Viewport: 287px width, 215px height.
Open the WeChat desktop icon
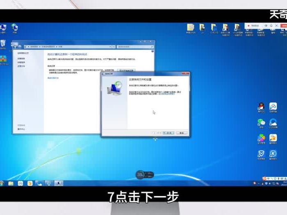pos(262,123)
